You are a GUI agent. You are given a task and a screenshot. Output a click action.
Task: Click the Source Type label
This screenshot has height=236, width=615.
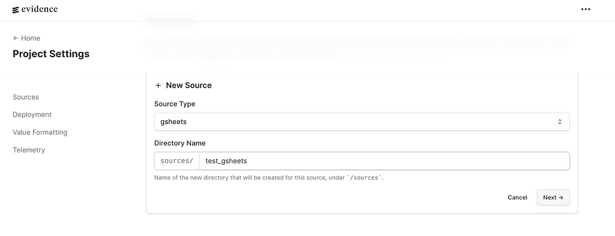coord(175,104)
